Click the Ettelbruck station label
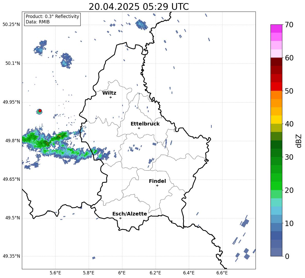This screenshot has height=278, width=305. point(145,124)
